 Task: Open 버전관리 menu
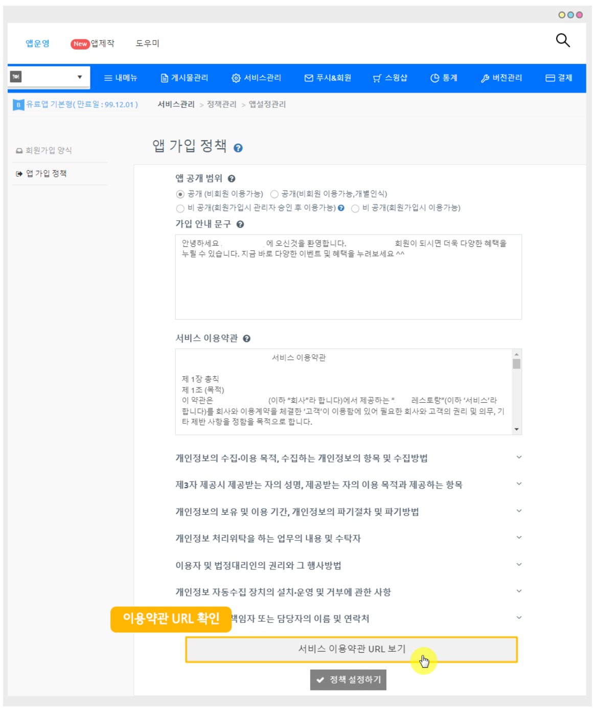501,78
